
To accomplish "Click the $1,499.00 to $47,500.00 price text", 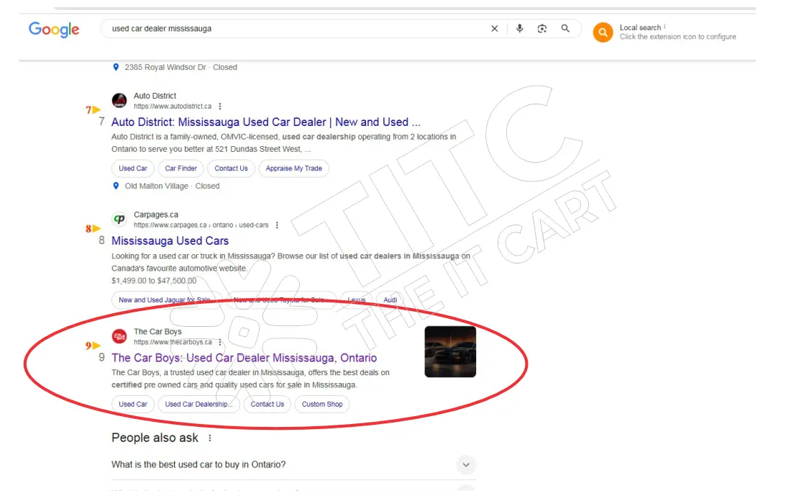I will [154, 281].
